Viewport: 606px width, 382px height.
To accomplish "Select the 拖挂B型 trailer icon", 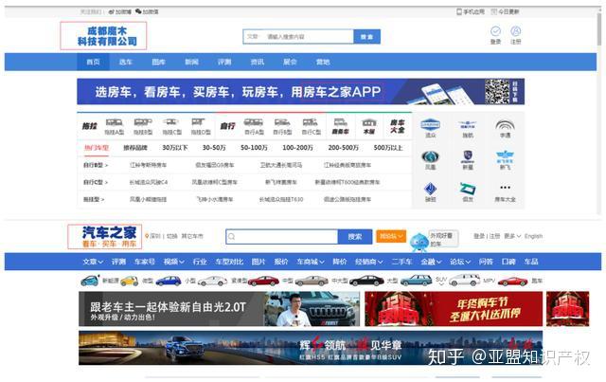I will pyautogui.click(x=143, y=122).
